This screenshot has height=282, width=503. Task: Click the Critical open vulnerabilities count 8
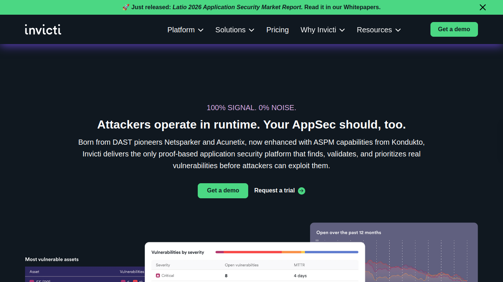pos(226,276)
